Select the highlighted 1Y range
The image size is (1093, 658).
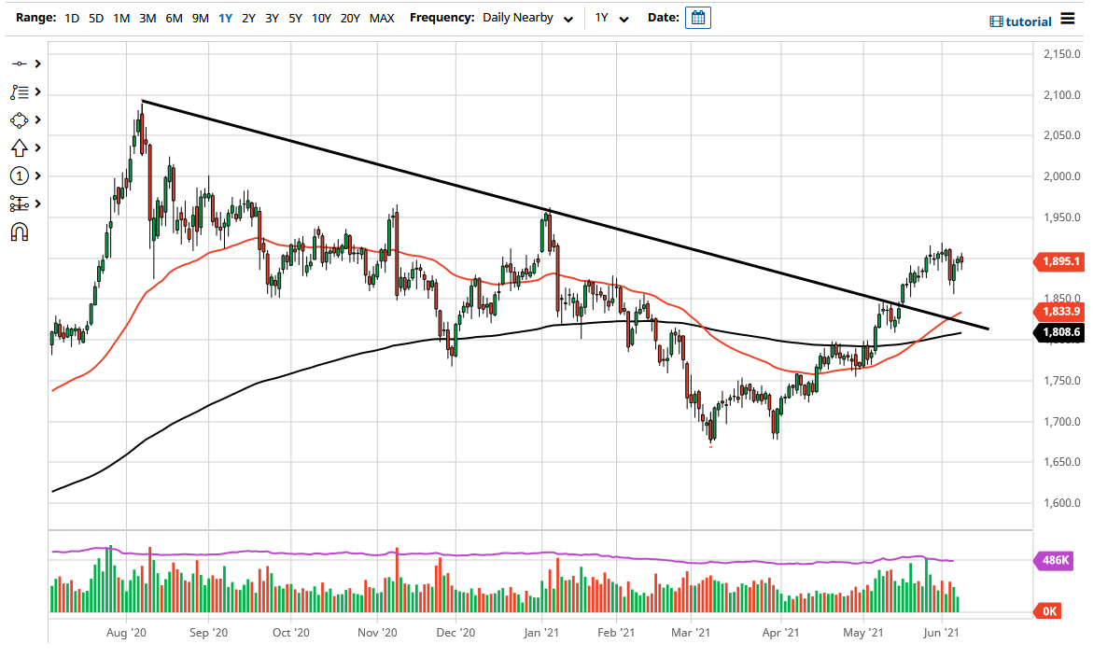(225, 18)
